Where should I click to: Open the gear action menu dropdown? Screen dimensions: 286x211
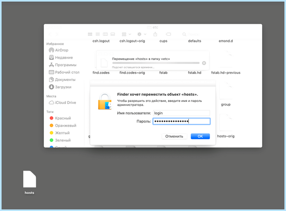tap(142, 34)
